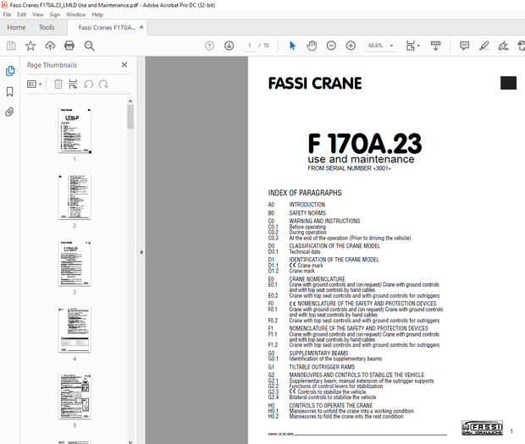Open the Window menu
Screen dimensions: 525x444
(75, 14)
